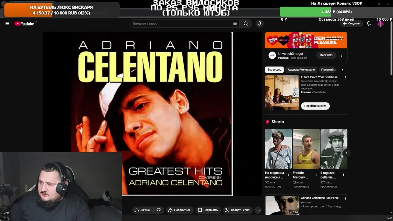
Task: Click the Shorts section heading
Action: tap(278, 122)
